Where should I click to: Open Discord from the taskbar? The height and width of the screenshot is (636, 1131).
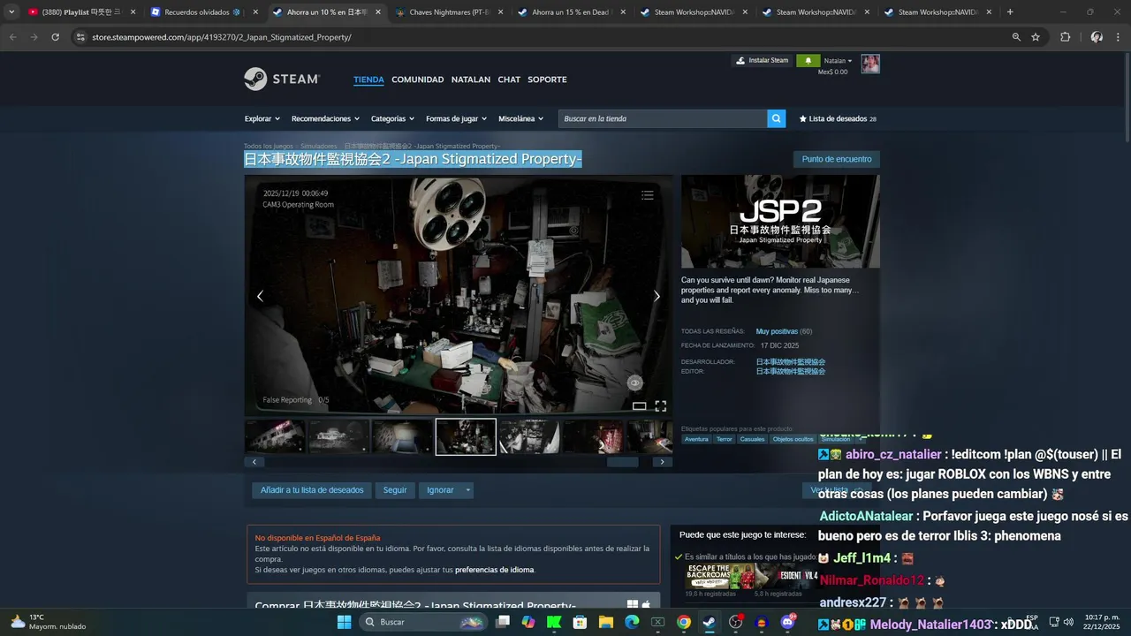click(787, 622)
